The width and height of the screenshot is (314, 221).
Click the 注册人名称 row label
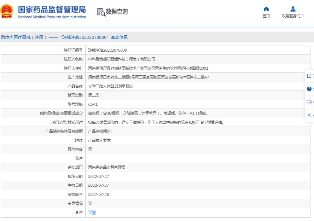tap(73, 59)
